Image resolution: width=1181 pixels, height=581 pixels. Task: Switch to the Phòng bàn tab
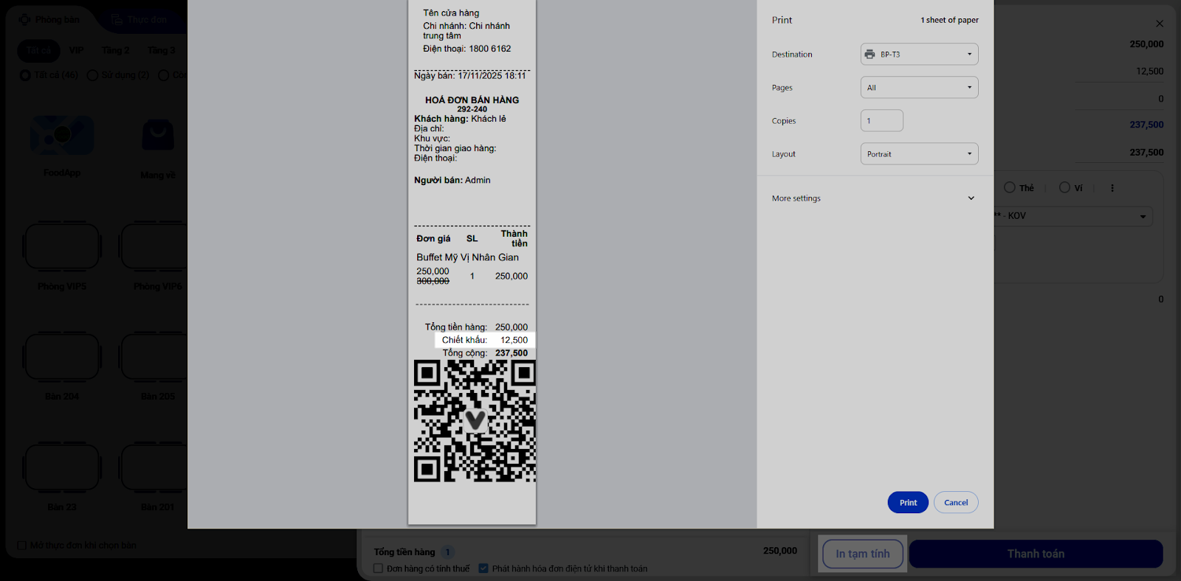[49, 20]
